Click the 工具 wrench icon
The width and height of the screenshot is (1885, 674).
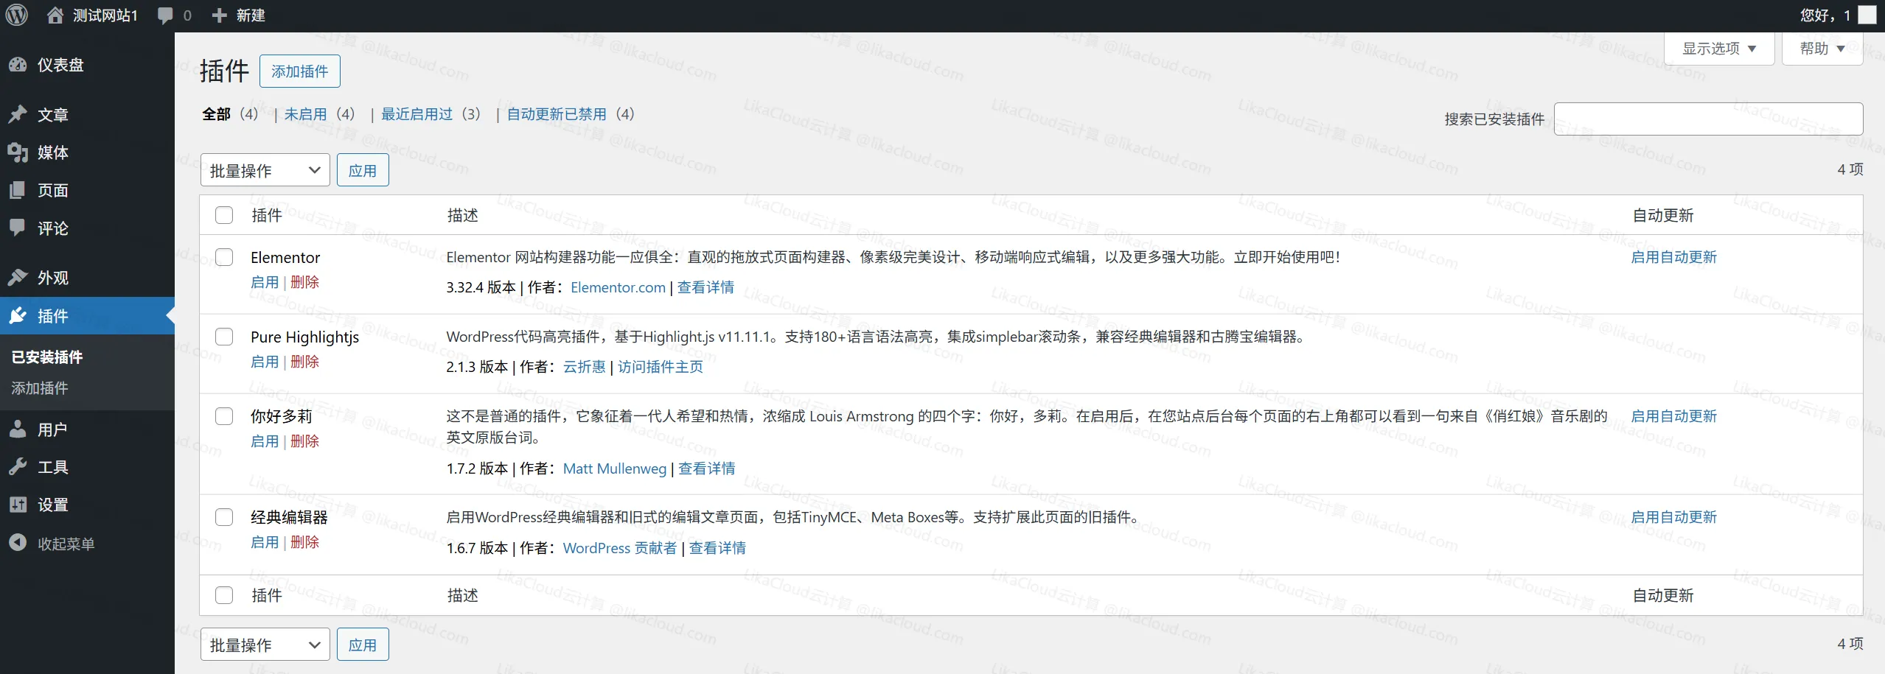[18, 466]
